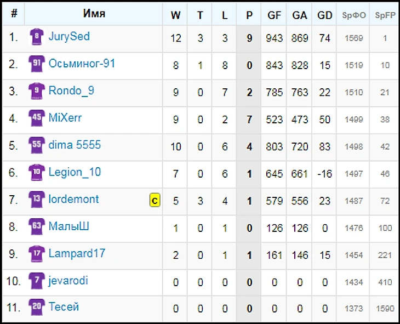The height and width of the screenshot is (324, 400).
Task: Click the number 20 jersey beside Тесей
Action: pyautogui.click(x=37, y=308)
